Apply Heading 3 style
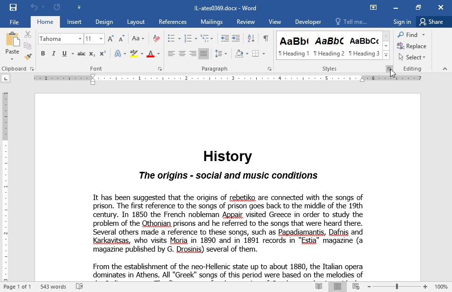This screenshot has width=452, height=292. click(364, 45)
